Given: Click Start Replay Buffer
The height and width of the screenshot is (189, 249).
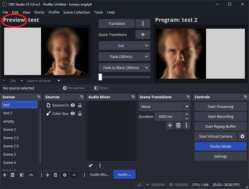Looking at the screenshot, I should [x=220, y=126].
